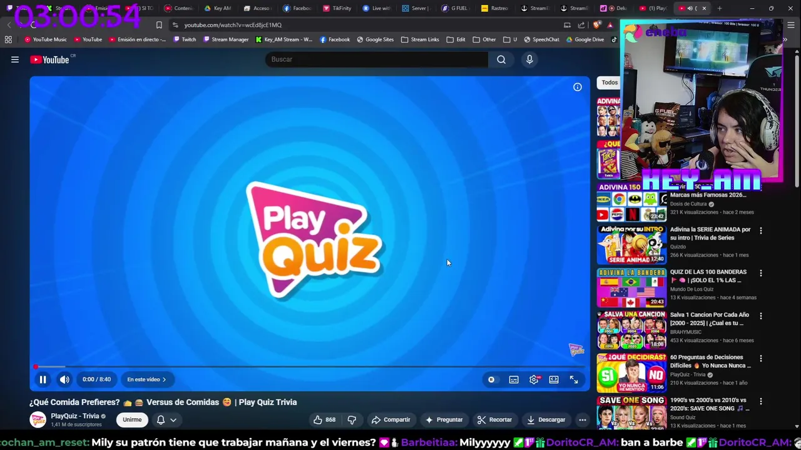The width and height of the screenshot is (801, 450).
Task: Click the Preguntar button
Action: (x=444, y=420)
